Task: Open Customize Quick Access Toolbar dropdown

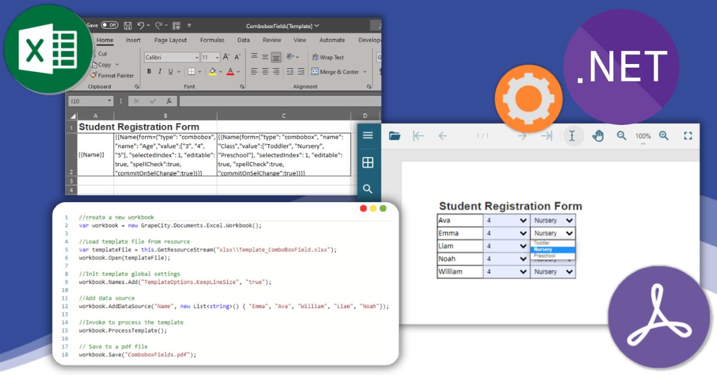Action: tap(189, 26)
